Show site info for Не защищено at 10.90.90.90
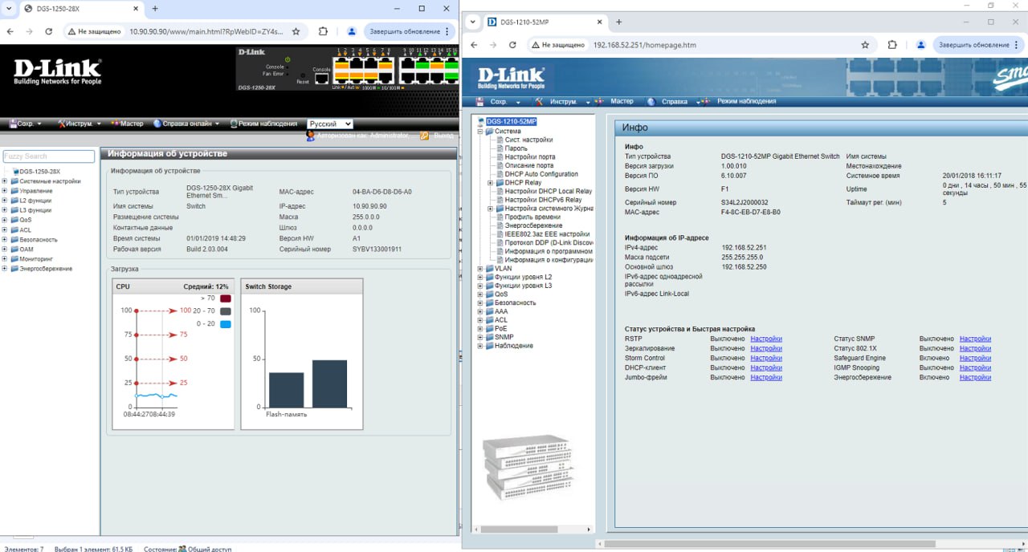 point(94,31)
